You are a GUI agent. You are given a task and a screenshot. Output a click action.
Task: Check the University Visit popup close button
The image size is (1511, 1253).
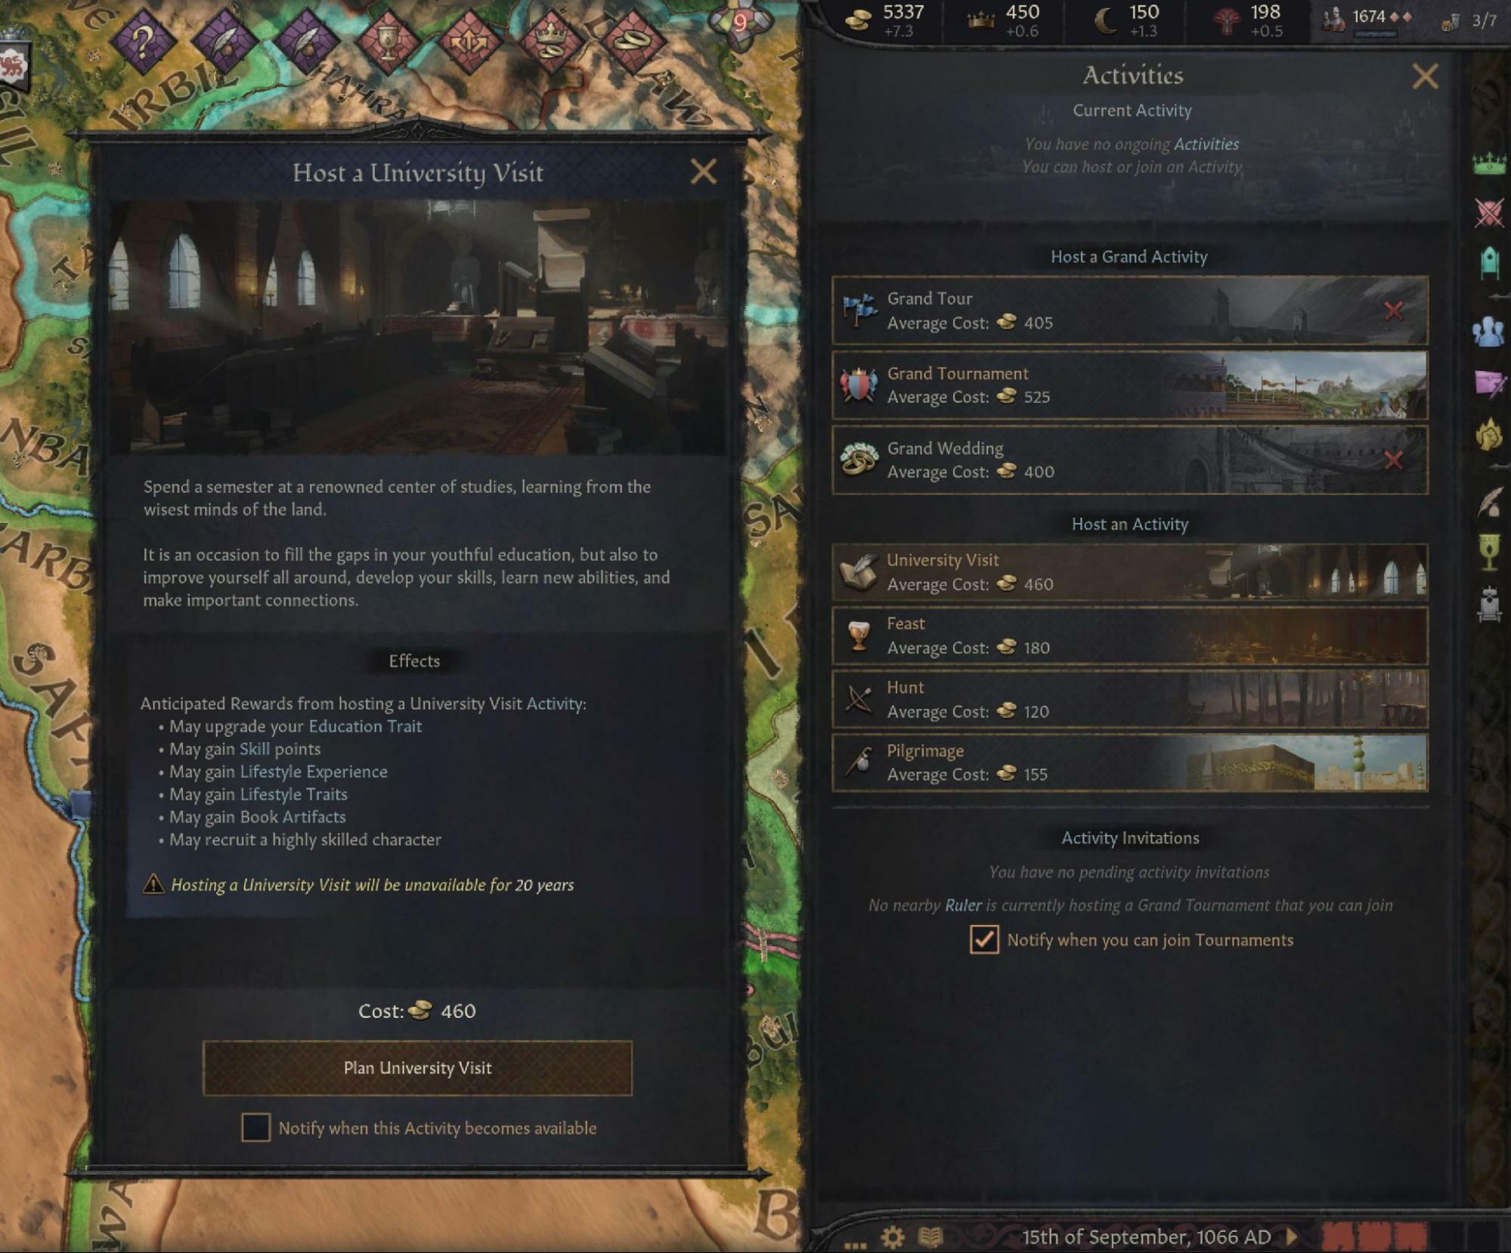[x=703, y=171]
